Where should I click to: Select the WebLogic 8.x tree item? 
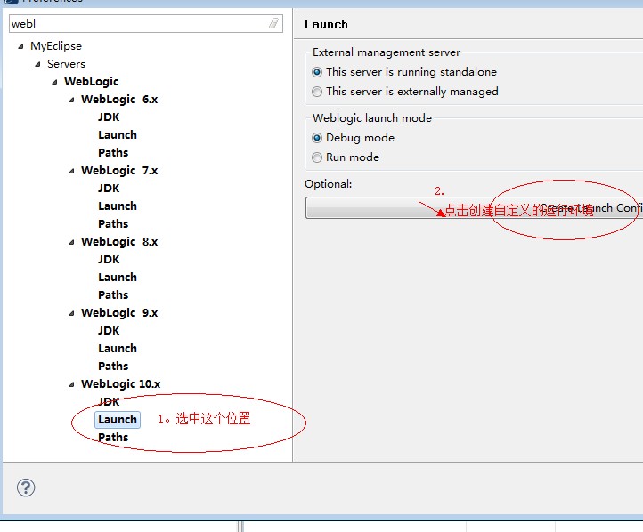pos(119,242)
